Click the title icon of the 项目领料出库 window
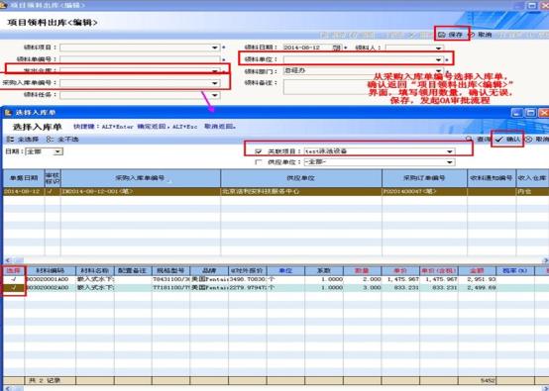This screenshot has width=549, height=391. [x=4, y=5]
